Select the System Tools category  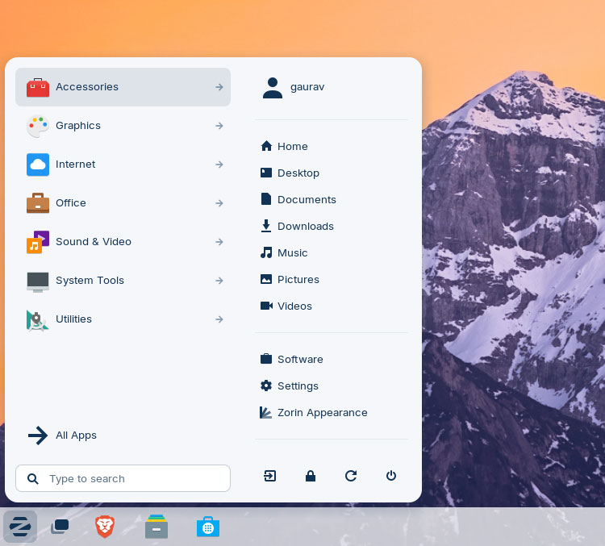point(123,281)
